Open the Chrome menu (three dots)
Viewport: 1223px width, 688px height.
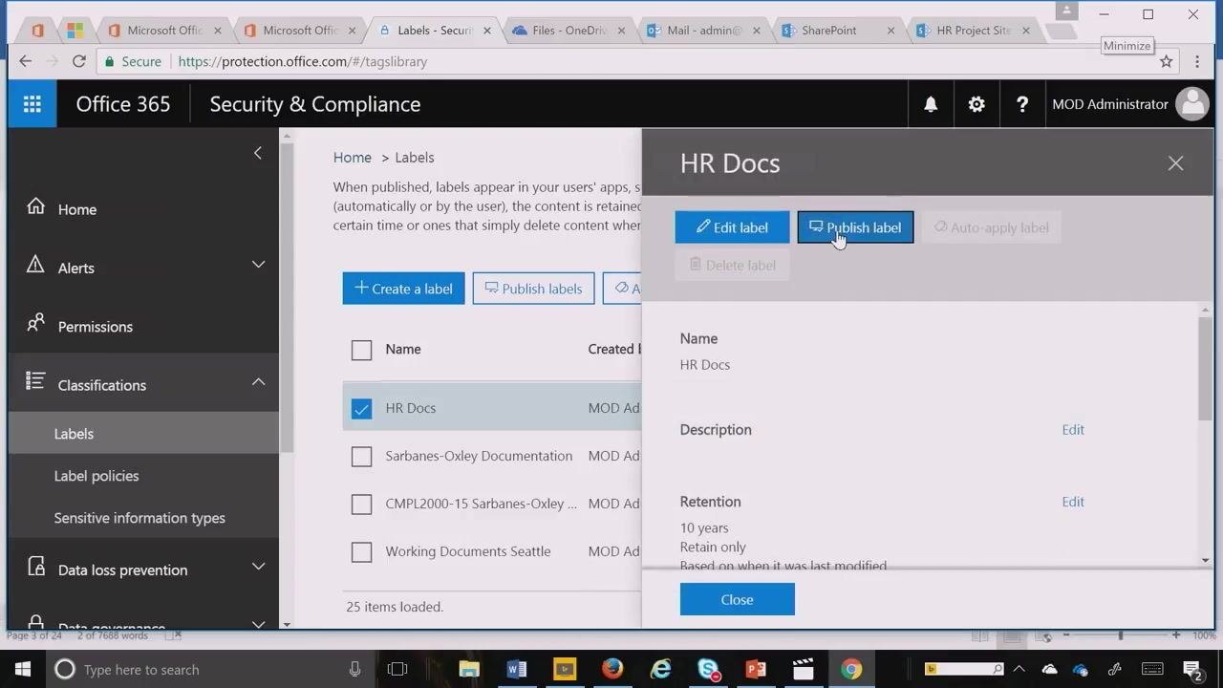click(x=1197, y=61)
